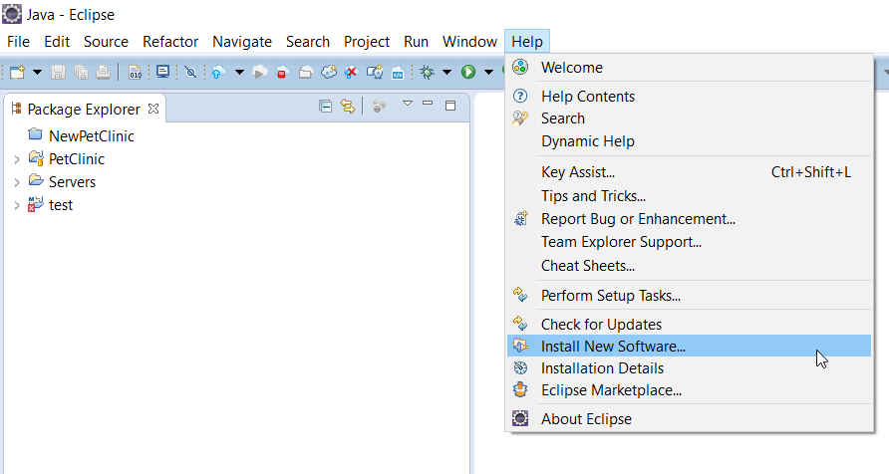Choose Check for Updates
The width and height of the screenshot is (889, 474).
click(689, 325)
